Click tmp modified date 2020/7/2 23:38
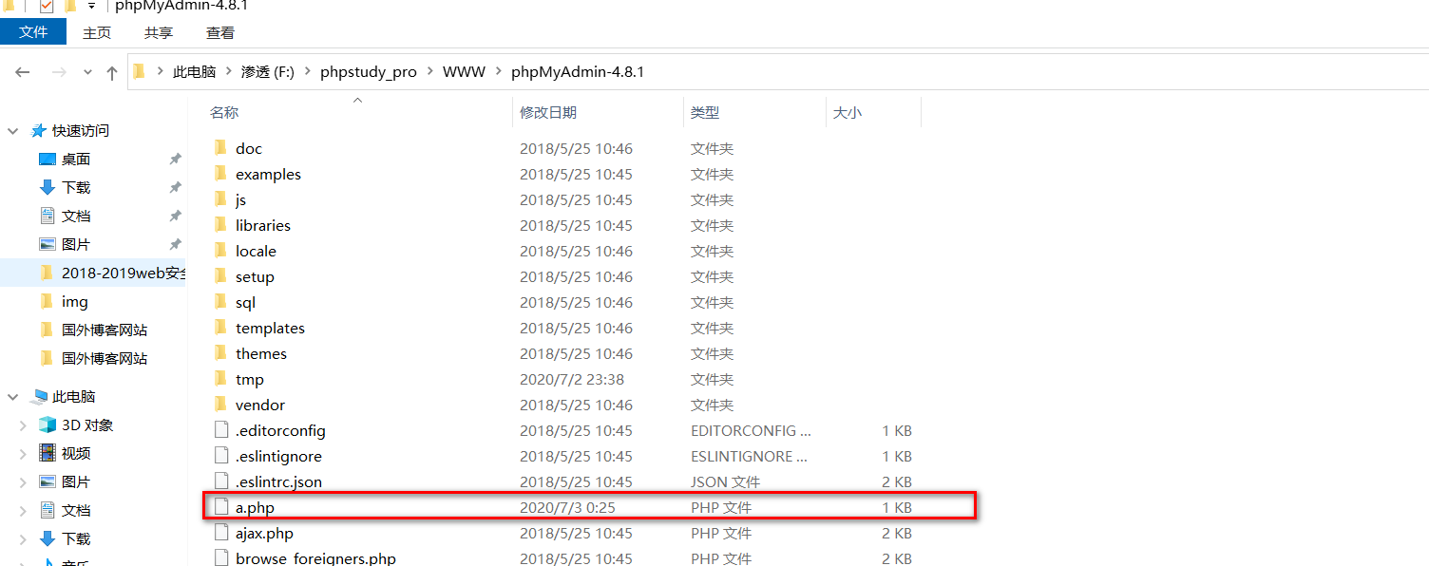Image resolution: width=1429 pixels, height=566 pixels. (572, 379)
